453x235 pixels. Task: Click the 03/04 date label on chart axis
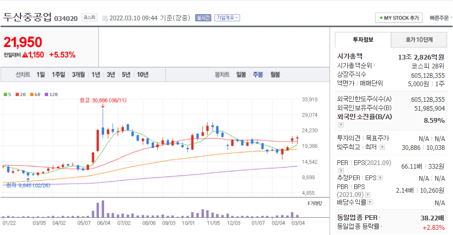coord(298,223)
